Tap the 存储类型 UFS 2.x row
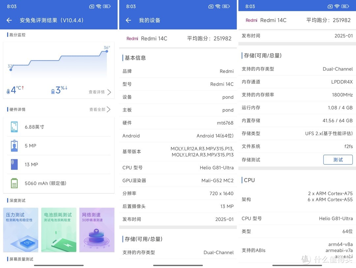Image resolution: width=356 pixels, height=268 pixels. [x=297, y=134]
